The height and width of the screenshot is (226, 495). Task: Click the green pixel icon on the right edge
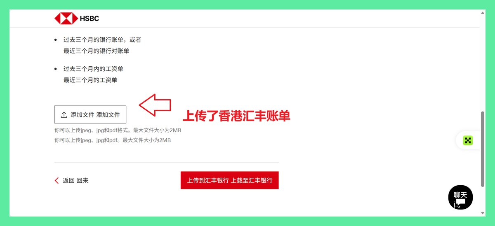click(467, 140)
